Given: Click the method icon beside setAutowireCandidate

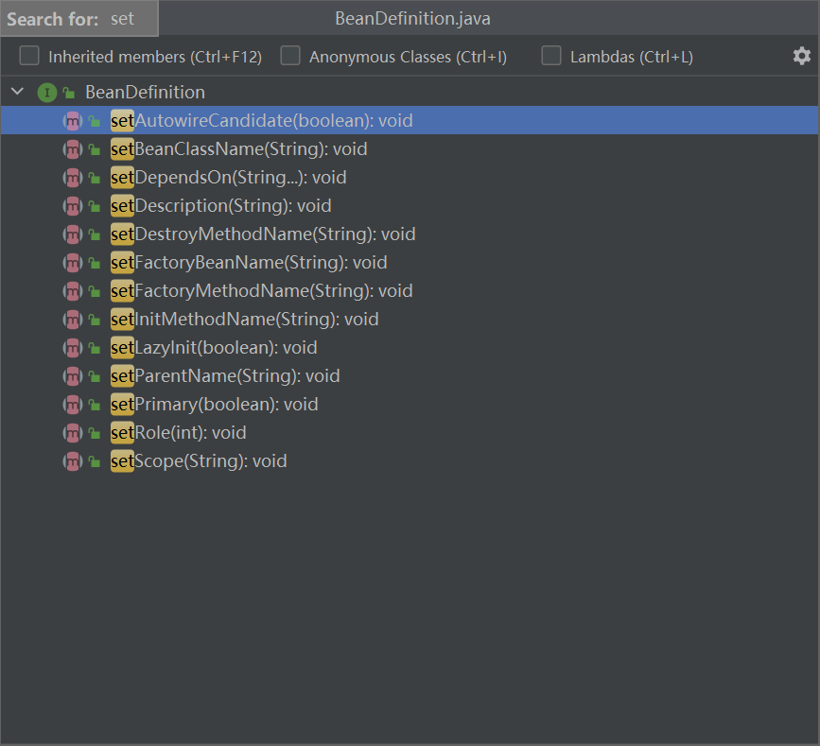Looking at the screenshot, I should click(73, 121).
